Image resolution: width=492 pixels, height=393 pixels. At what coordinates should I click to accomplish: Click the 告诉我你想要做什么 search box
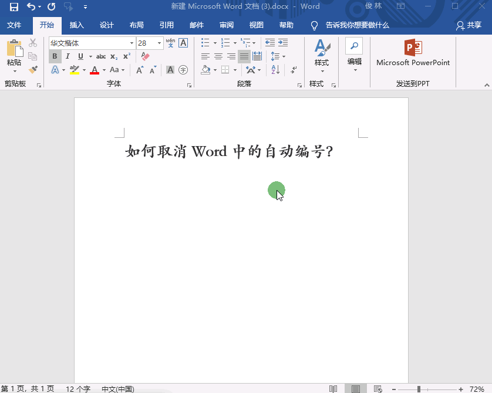click(x=357, y=25)
